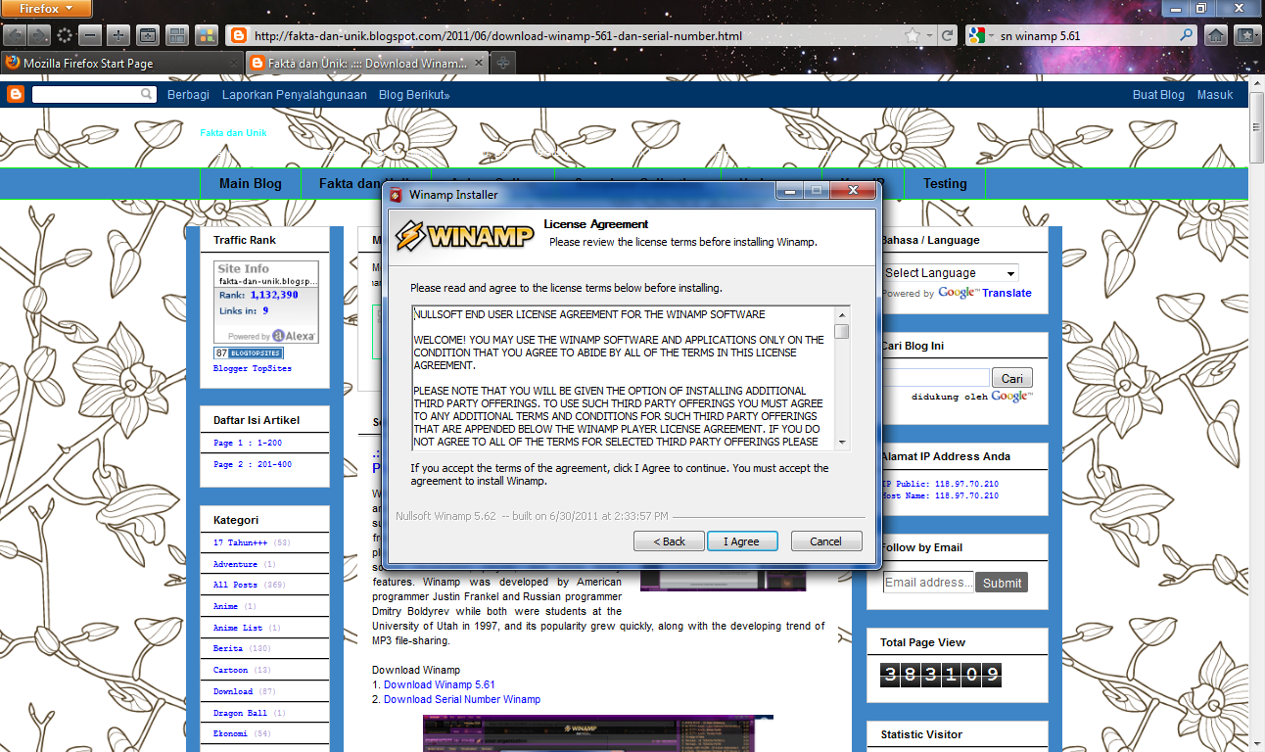
Task: Click the Submit email button
Action: pos(1002,583)
